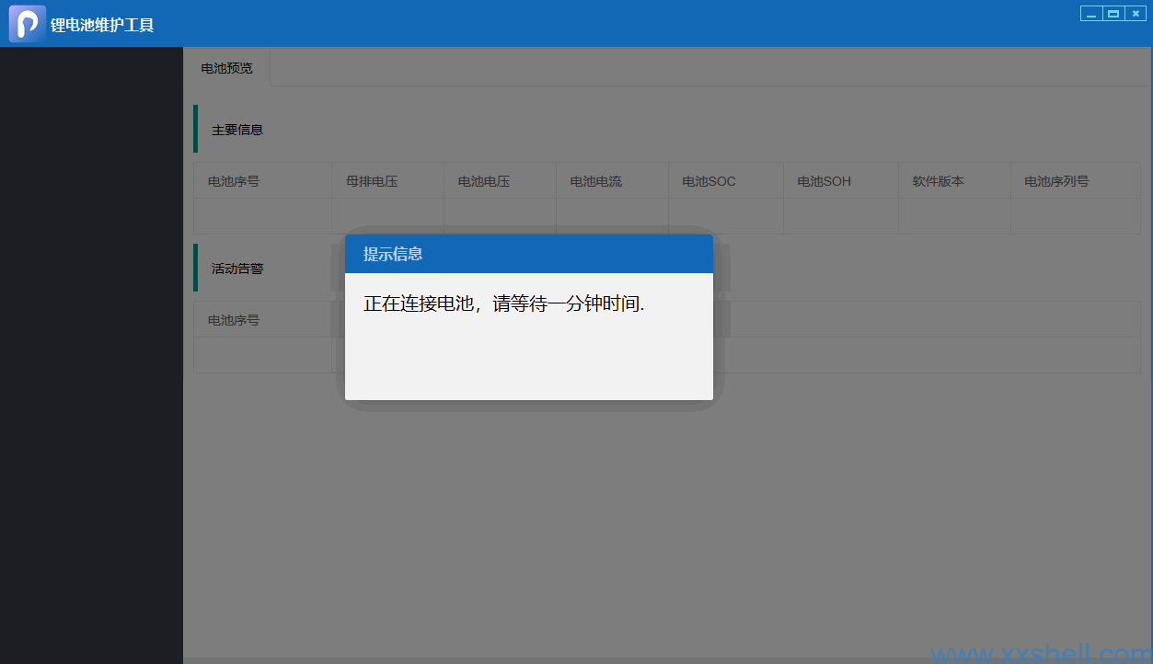
Task: Click 电池序号 header in 主要信息 table
Action: pos(234,181)
